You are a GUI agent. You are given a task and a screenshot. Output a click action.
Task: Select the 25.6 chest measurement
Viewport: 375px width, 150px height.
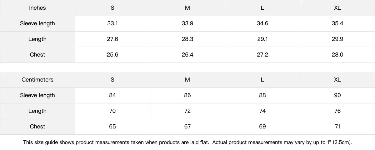112,55
